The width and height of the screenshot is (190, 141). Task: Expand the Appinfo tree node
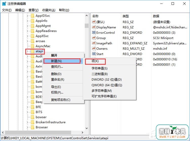tap(28, 21)
